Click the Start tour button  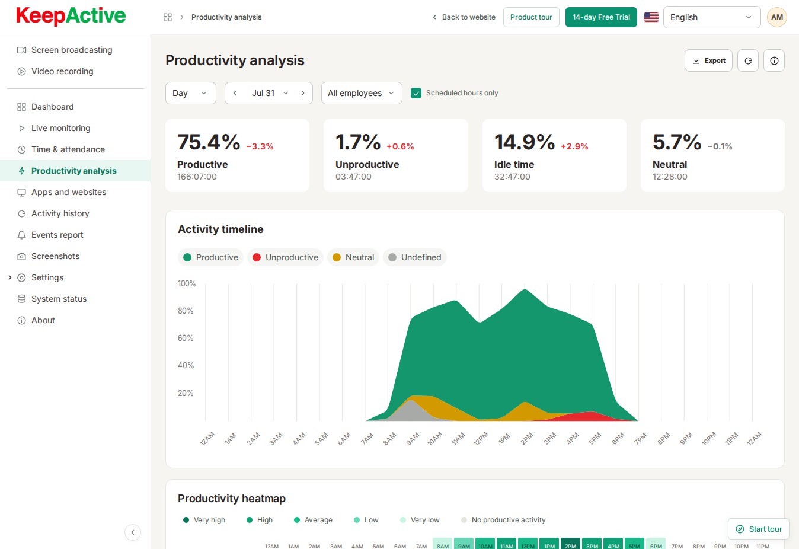click(x=759, y=529)
